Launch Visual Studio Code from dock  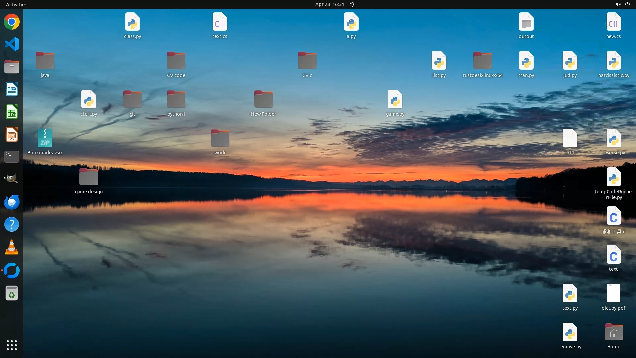click(12, 44)
